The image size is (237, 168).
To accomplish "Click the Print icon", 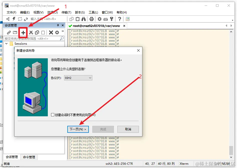I will [x=91, y=19].
